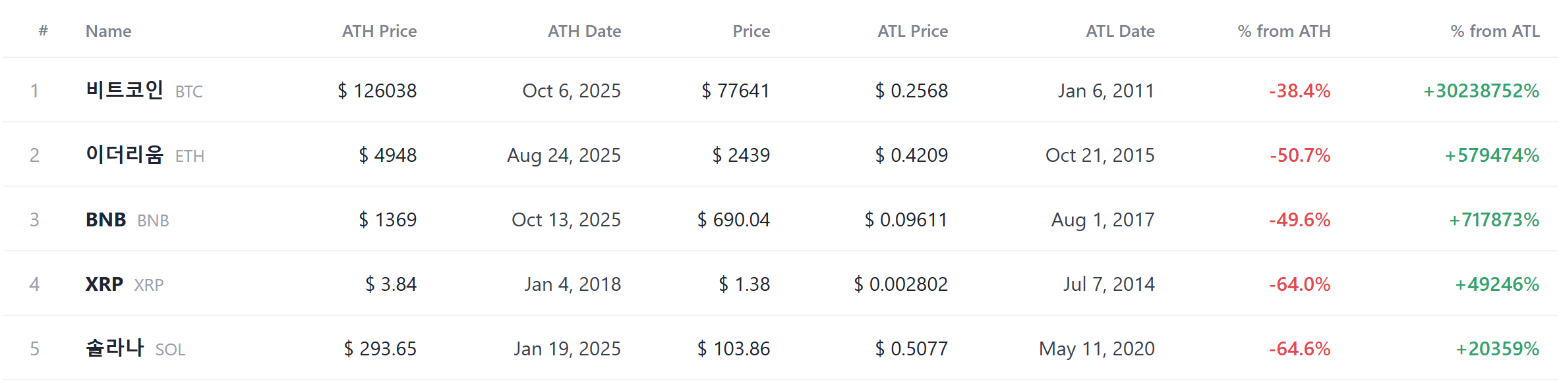Click Bitcoin ATH price $ 126038
Image resolution: width=1561 pixels, height=383 pixels.
tap(377, 90)
